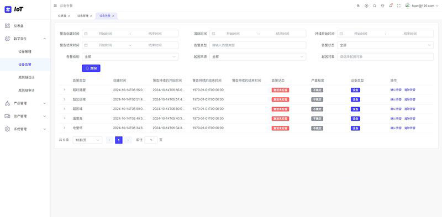Focus the 告警类型 input field
Image resolution: width=442 pixels, height=217 pixels.
pyautogui.click(x=257, y=45)
